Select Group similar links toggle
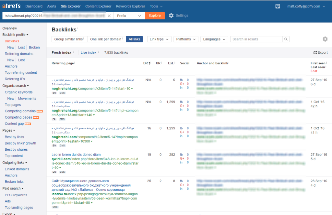The height and width of the screenshot is (215, 332). [69, 39]
